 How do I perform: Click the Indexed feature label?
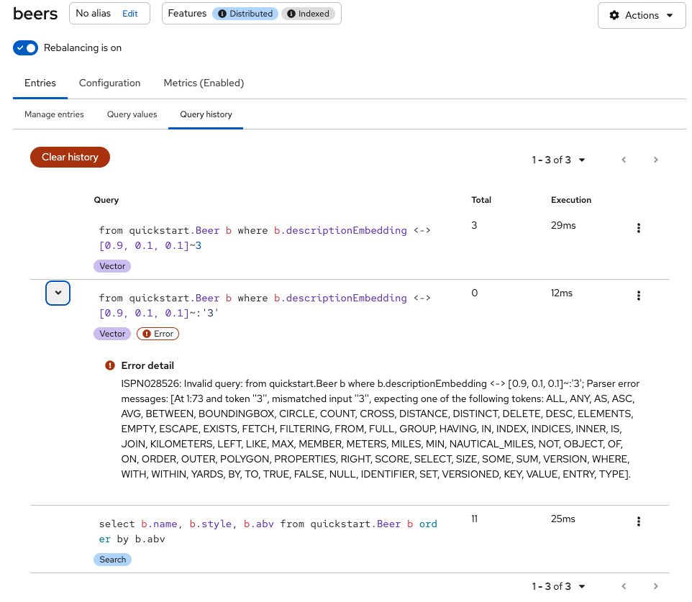308,14
